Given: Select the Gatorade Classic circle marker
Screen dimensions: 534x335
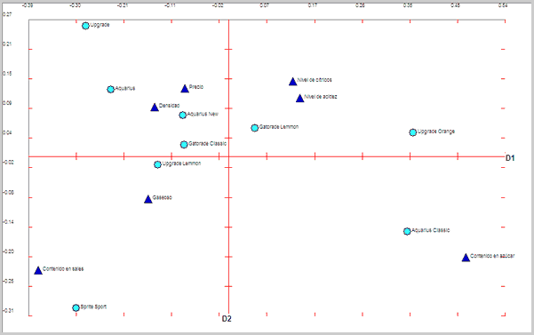Looking at the screenshot, I should coord(184,145).
